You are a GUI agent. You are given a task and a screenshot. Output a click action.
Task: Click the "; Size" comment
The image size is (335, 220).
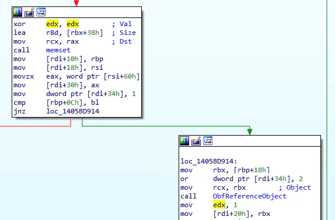tap(124, 33)
